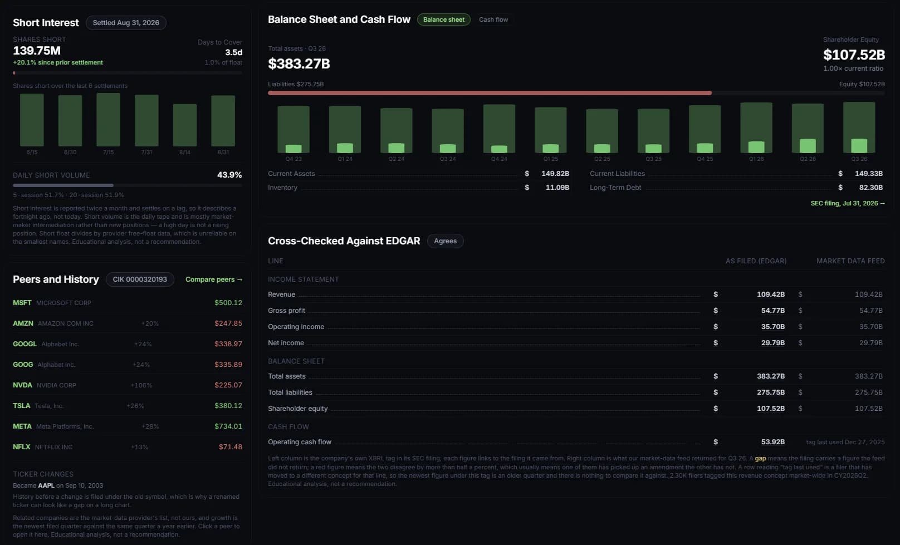Click the $107.52B shareholder equity value
The image size is (900, 545).
point(854,55)
